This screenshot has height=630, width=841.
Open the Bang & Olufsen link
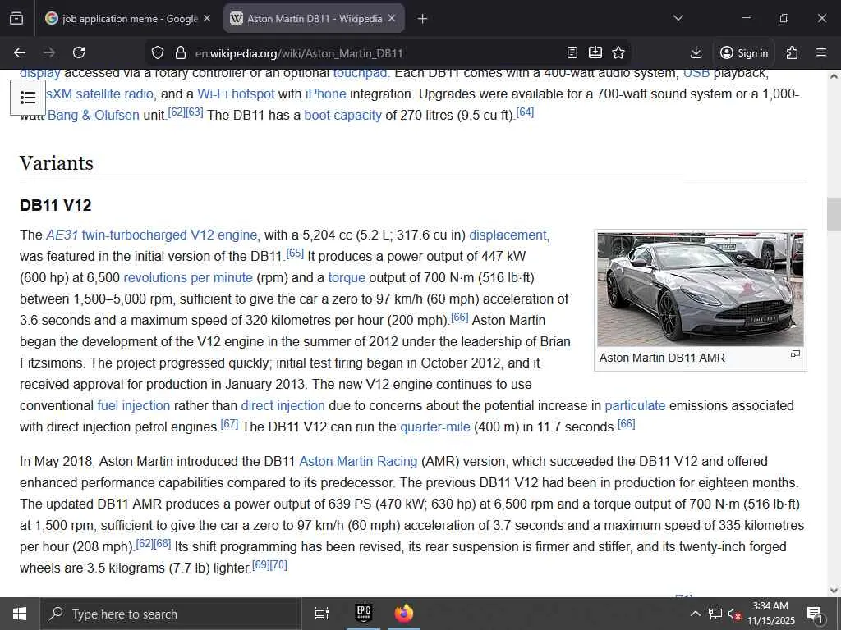point(94,116)
